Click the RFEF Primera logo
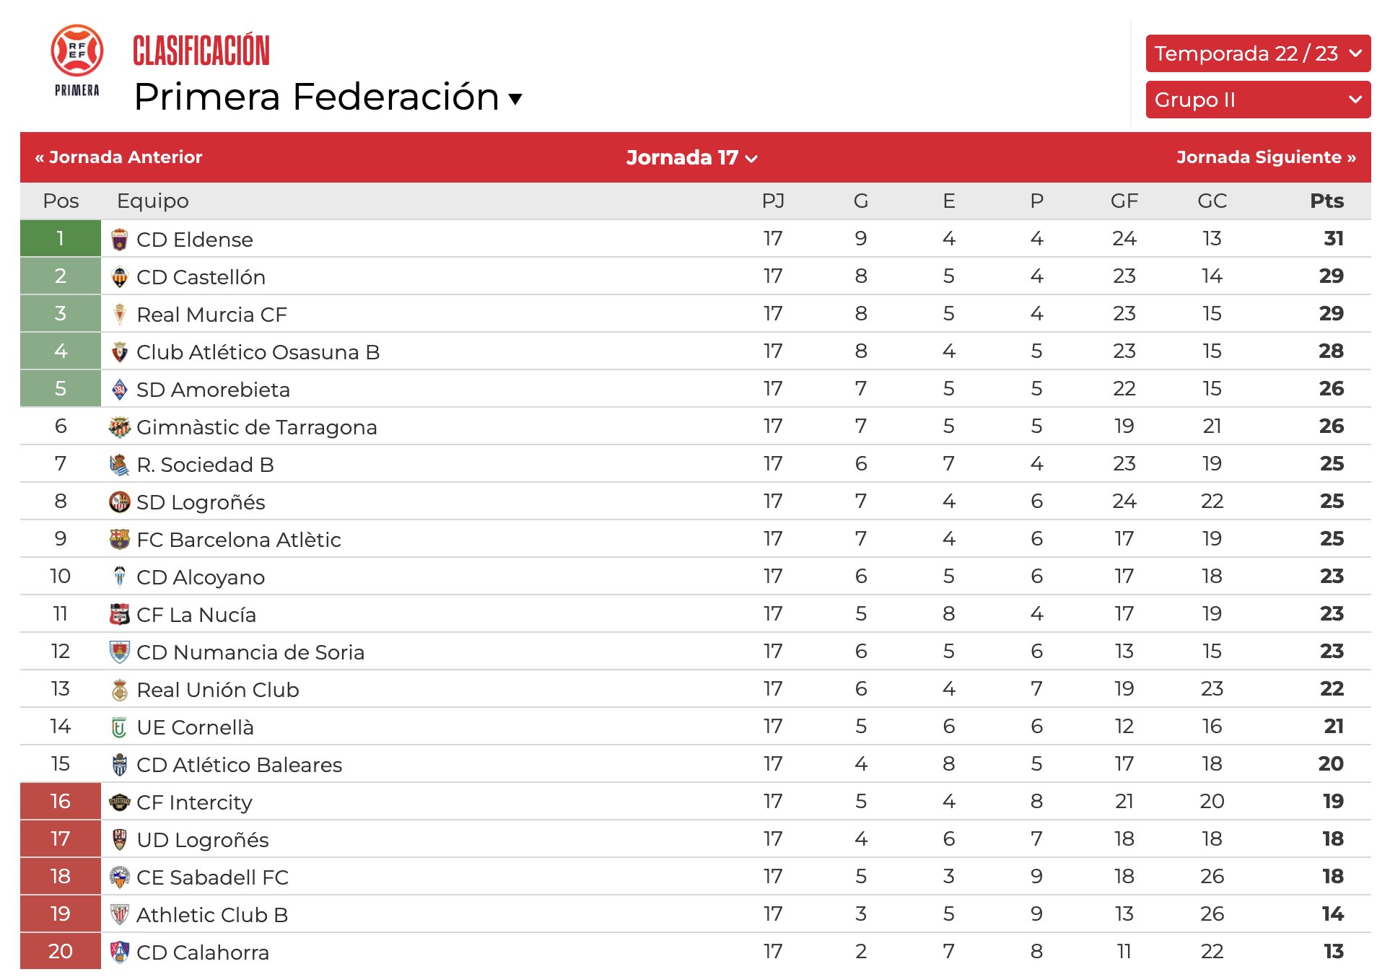The image size is (1390, 977). coord(77,61)
